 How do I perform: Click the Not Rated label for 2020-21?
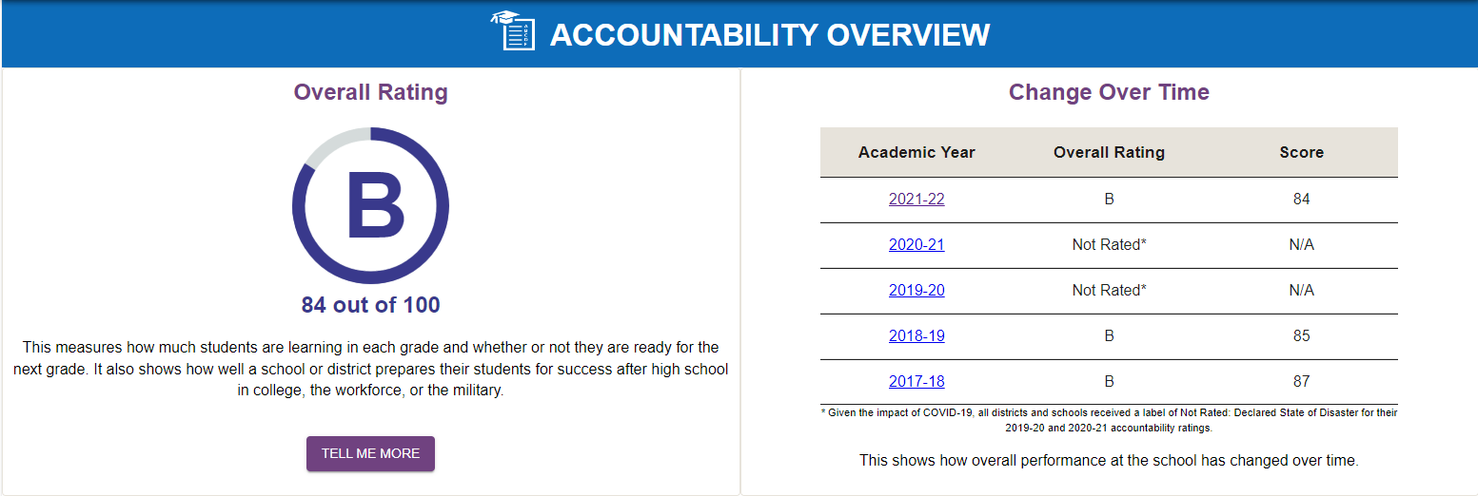tap(1109, 245)
